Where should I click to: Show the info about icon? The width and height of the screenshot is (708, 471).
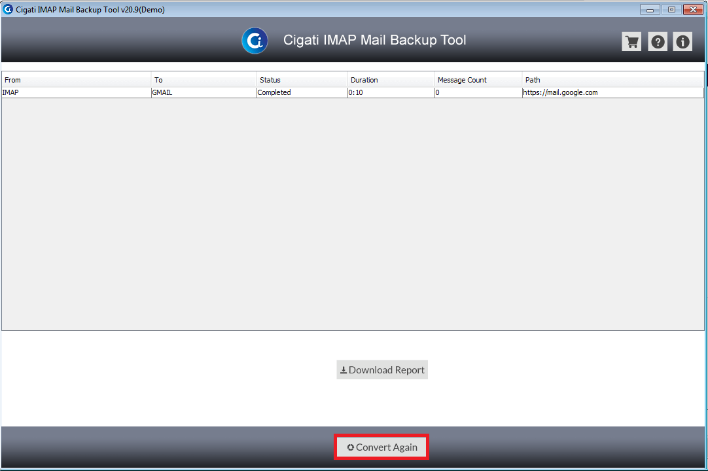click(682, 41)
